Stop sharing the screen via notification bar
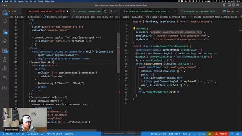242x136 pixels. pos(131,133)
